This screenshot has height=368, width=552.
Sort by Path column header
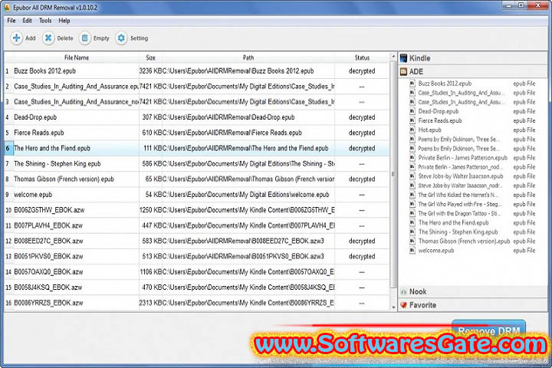click(248, 58)
